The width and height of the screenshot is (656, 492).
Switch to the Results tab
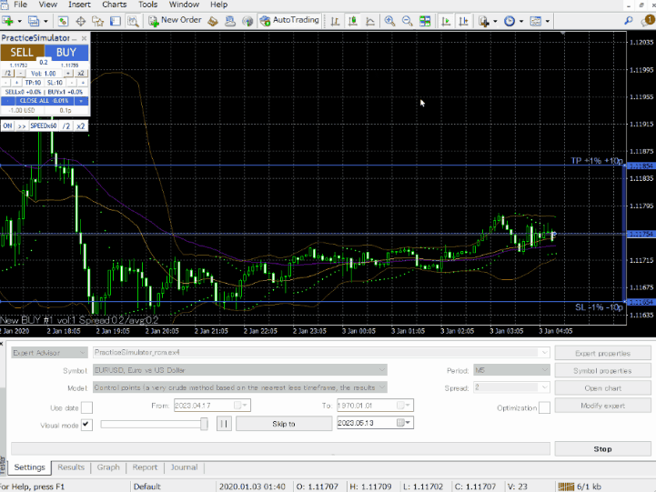tap(71, 467)
